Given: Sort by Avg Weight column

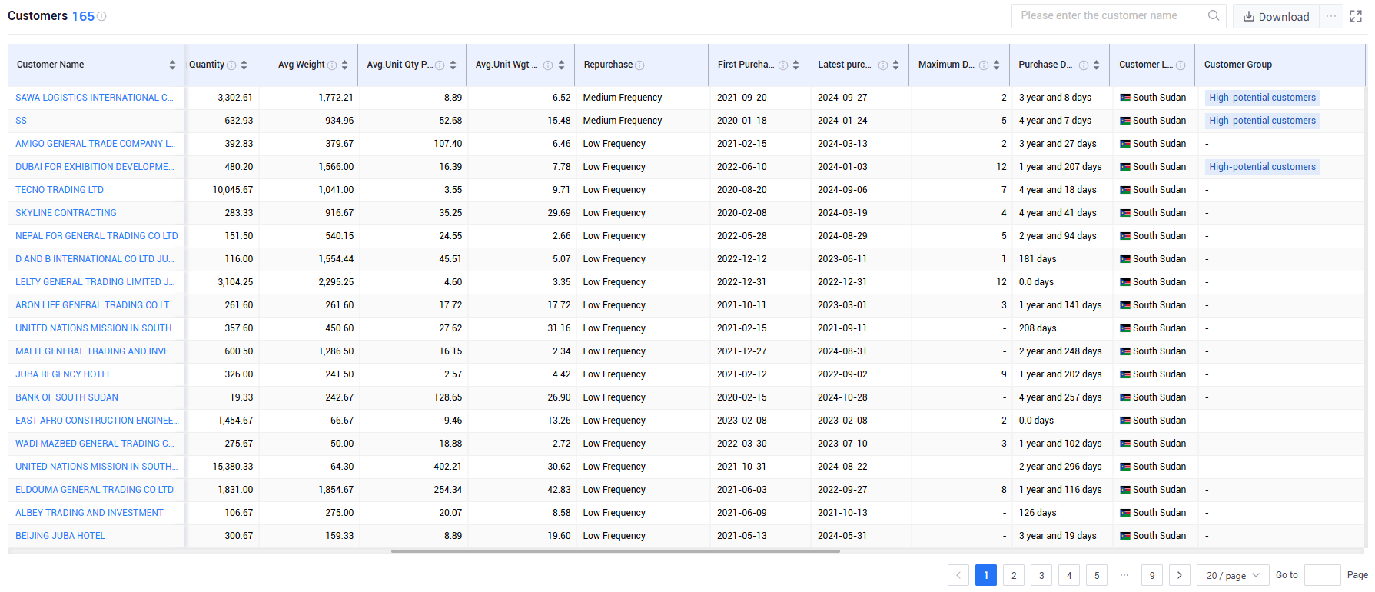Looking at the screenshot, I should click(344, 65).
